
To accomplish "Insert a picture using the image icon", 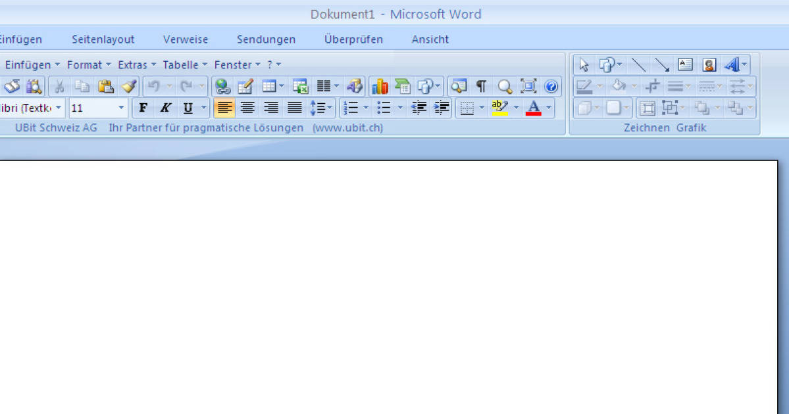I will pyautogui.click(x=709, y=64).
